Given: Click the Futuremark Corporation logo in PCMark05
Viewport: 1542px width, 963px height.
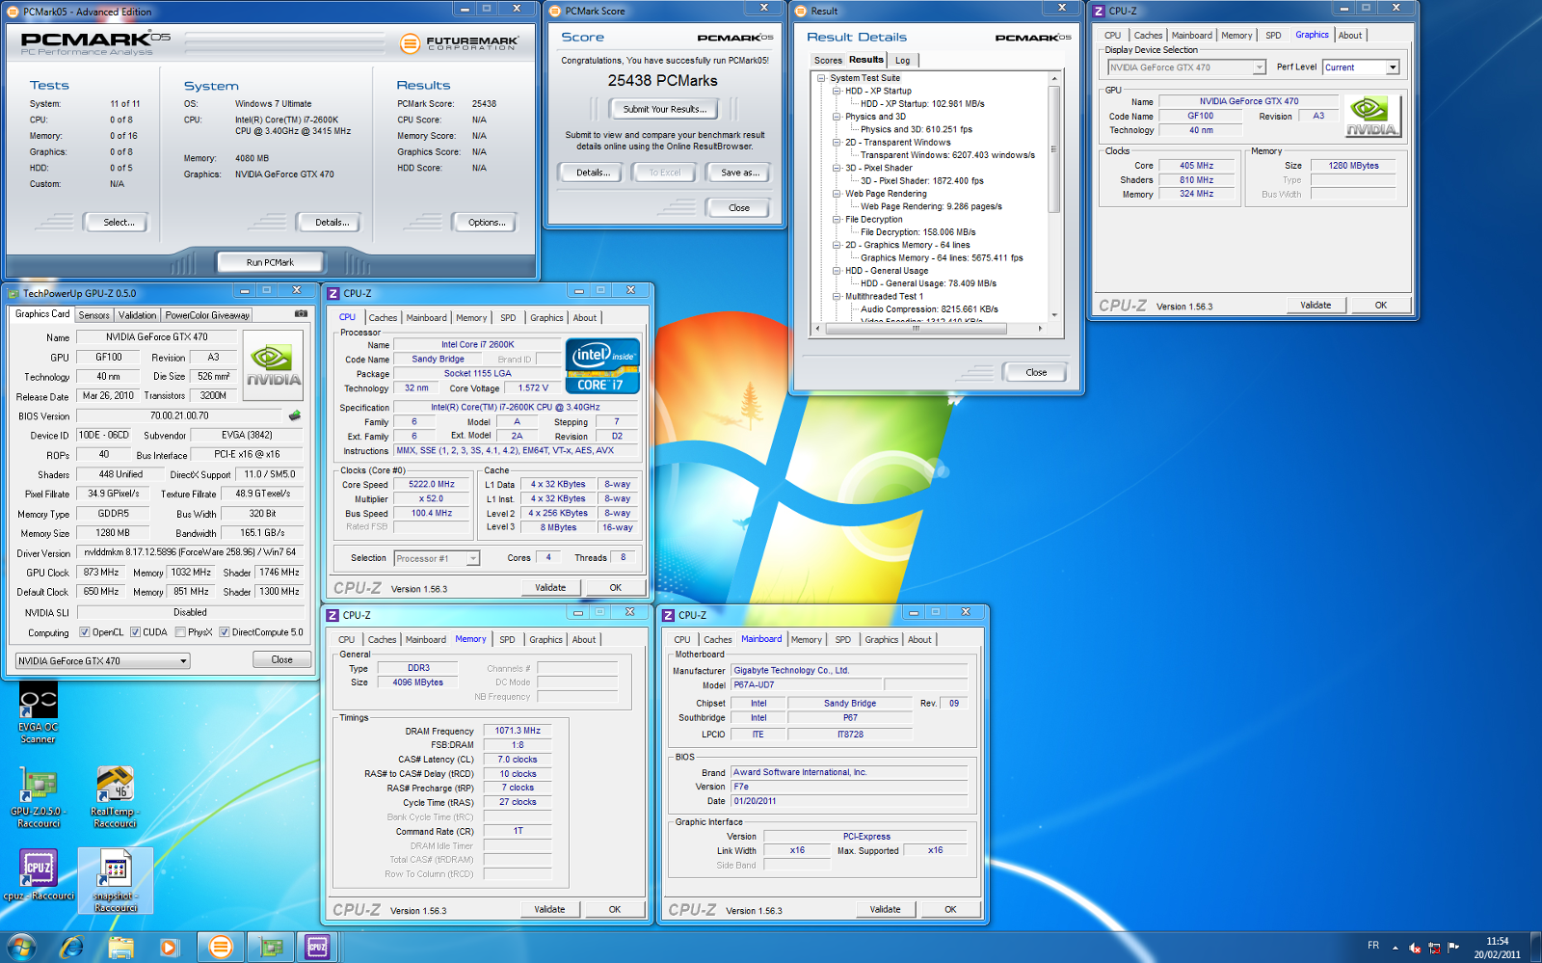Looking at the screenshot, I should [459, 43].
